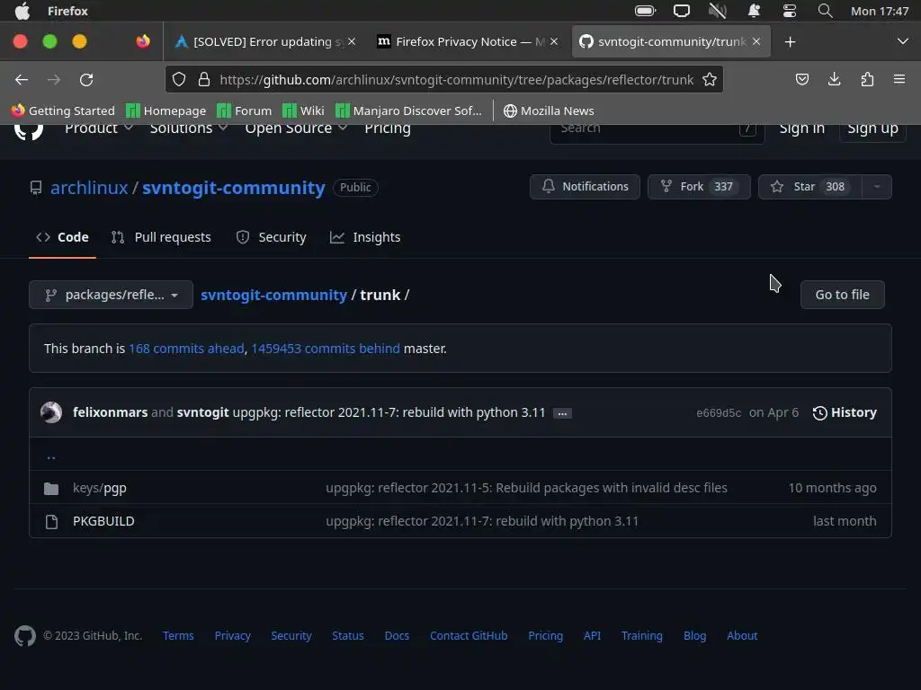Open the Firefox hamburger application menu
Viewport: 921px width, 690px height.
899,79
